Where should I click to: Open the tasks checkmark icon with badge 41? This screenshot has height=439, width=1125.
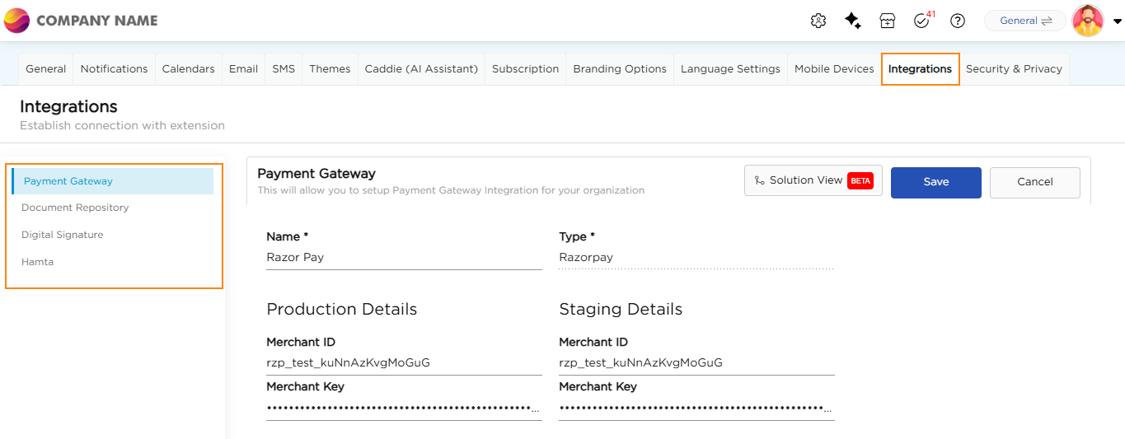tap(921, 21)
